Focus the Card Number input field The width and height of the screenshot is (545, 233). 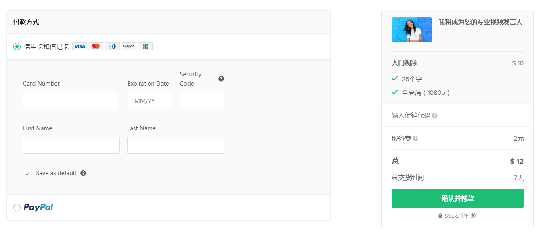pyautogui.click(x=71, y=101)
